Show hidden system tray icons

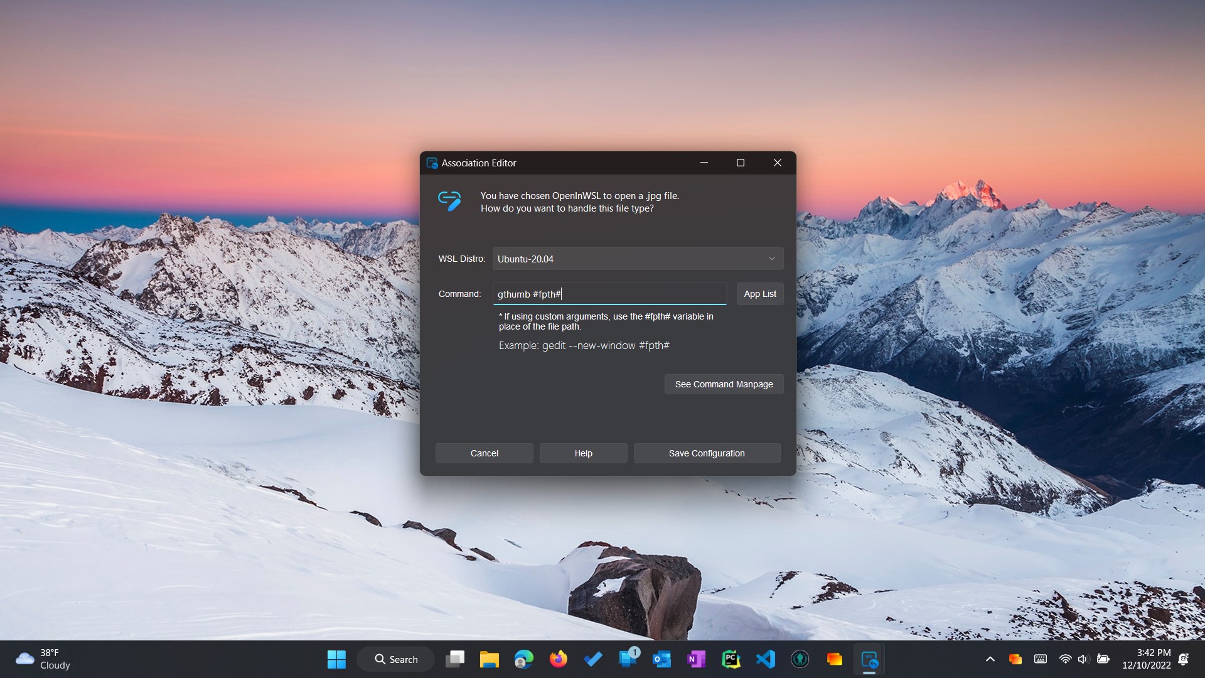click(x=990, y=659)
